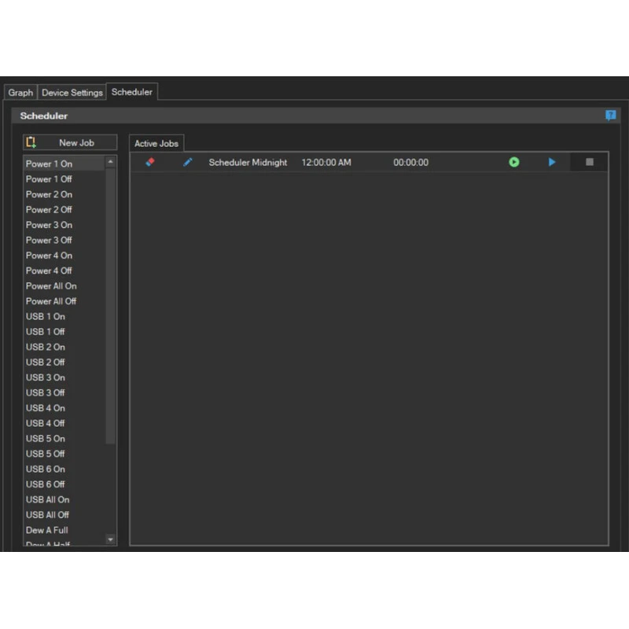Click the pencil edit icon for Scheduler Midnight
This screenshot has height=629, width=629.
click(x=188, y=163)
